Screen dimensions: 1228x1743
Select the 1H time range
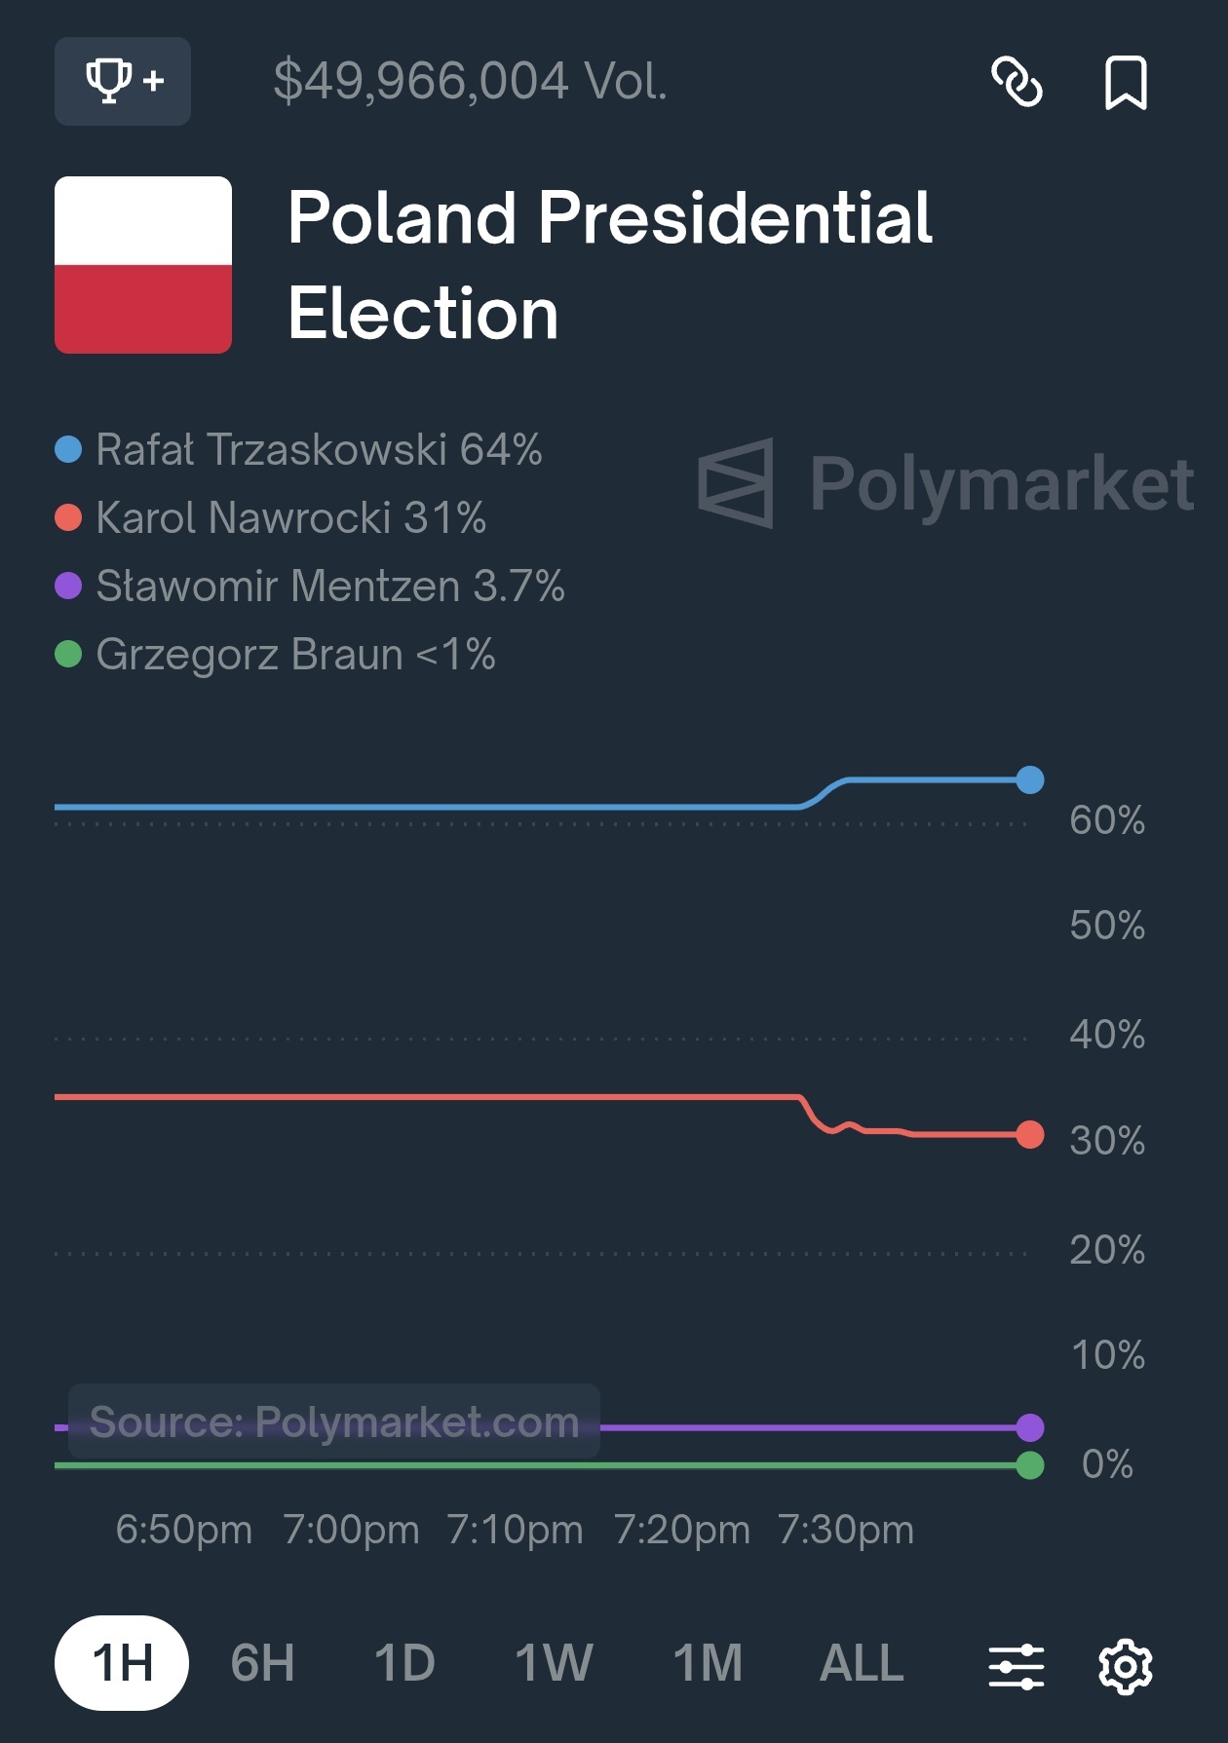[x=122, y=1663]
